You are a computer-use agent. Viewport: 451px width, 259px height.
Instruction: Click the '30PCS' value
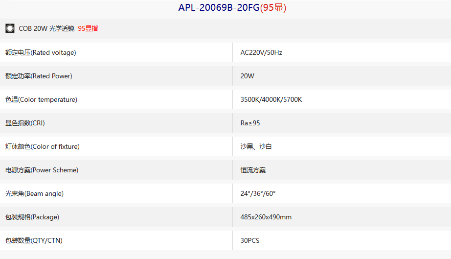(x=250, y=240)
